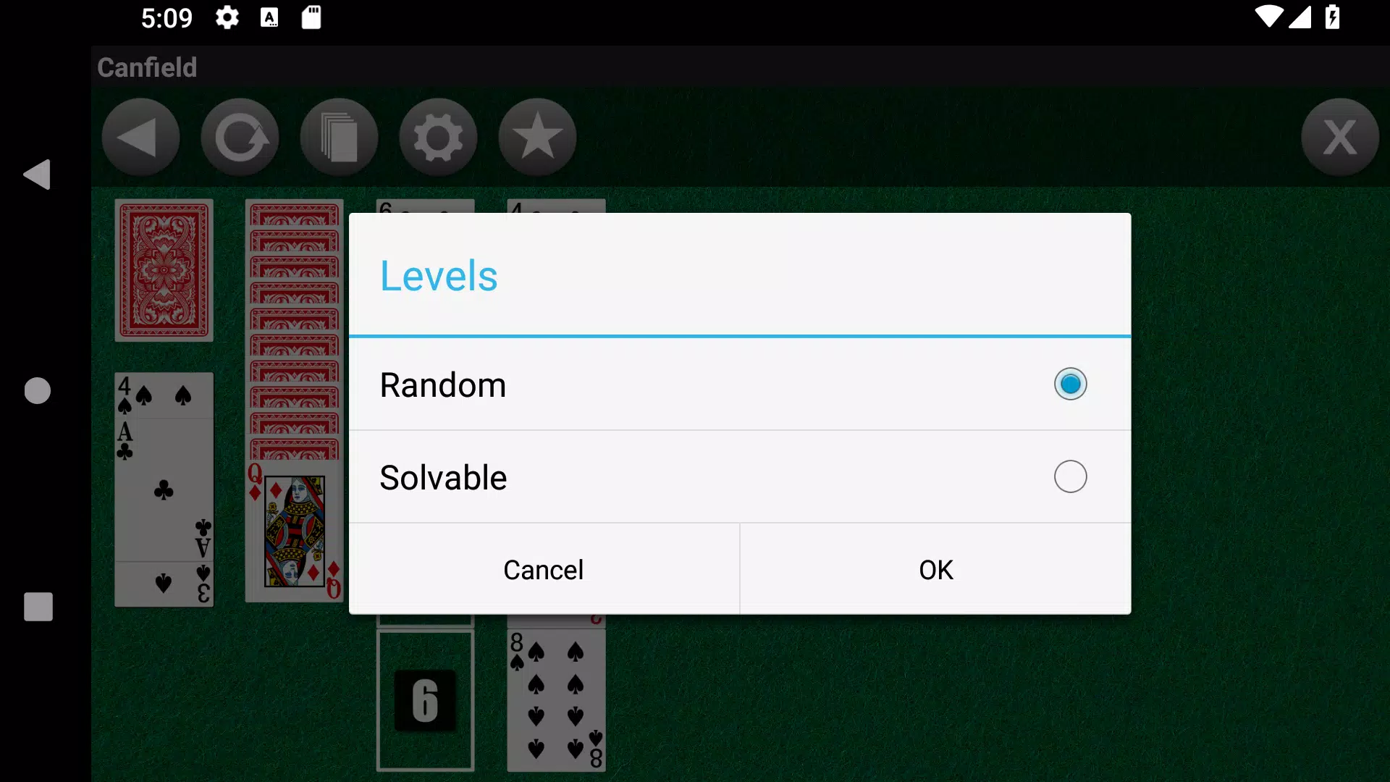Click the small white square sidebar button
Image resolution: width=1390 pixels, height=782 pixels.
[x=38, y=607]
